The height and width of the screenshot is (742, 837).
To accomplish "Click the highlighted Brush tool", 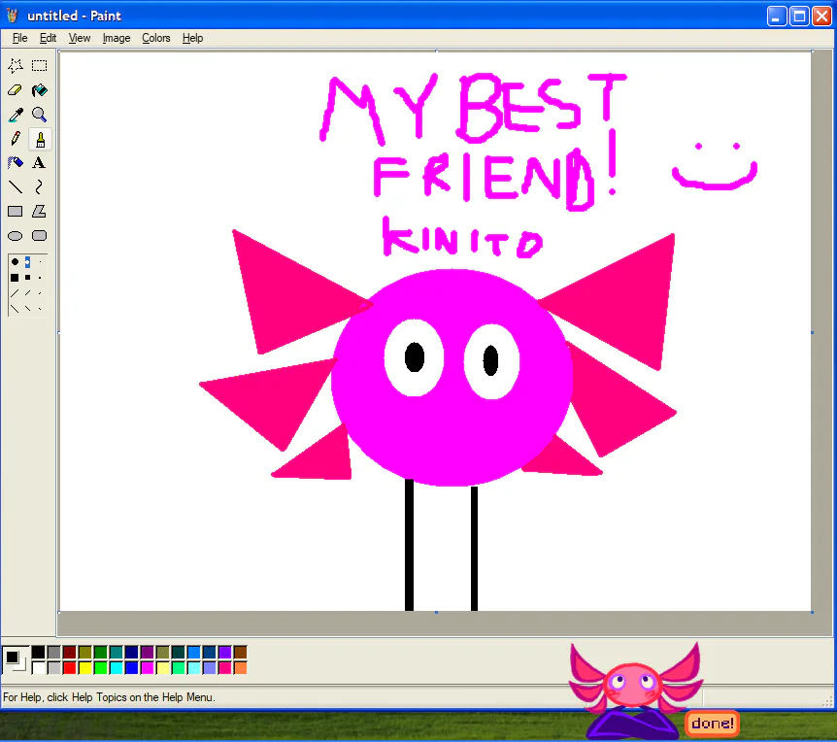I will tap(40, 139).
